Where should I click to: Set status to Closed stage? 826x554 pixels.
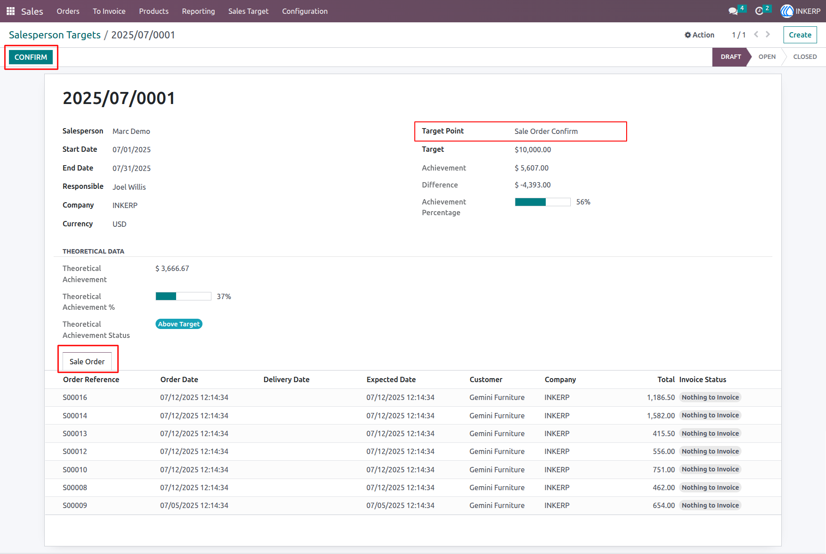pos(805,57)
